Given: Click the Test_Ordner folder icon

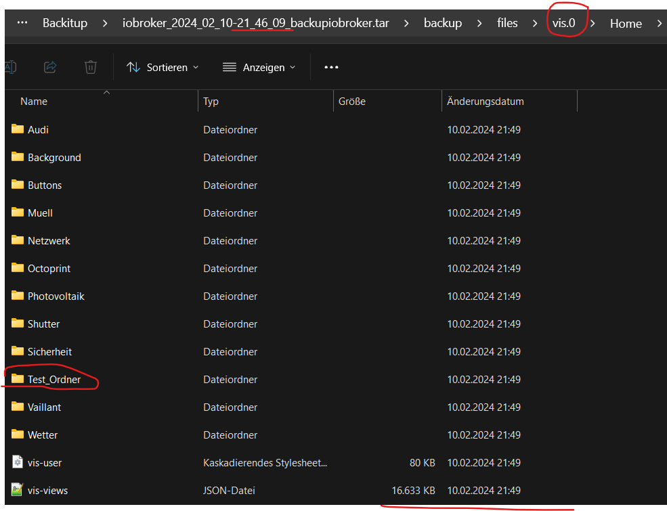Looking at the screenshot, I should [x=18, y=379].
